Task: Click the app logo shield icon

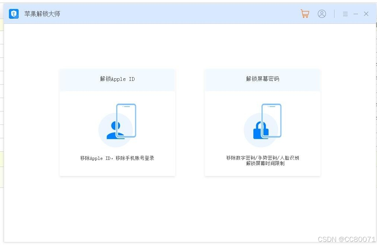Action: coord(14,14)
